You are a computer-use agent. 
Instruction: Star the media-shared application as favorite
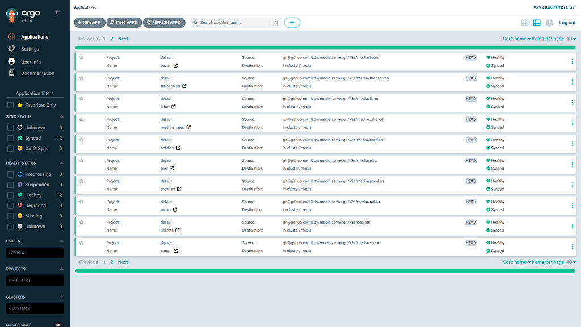point(82,119)
